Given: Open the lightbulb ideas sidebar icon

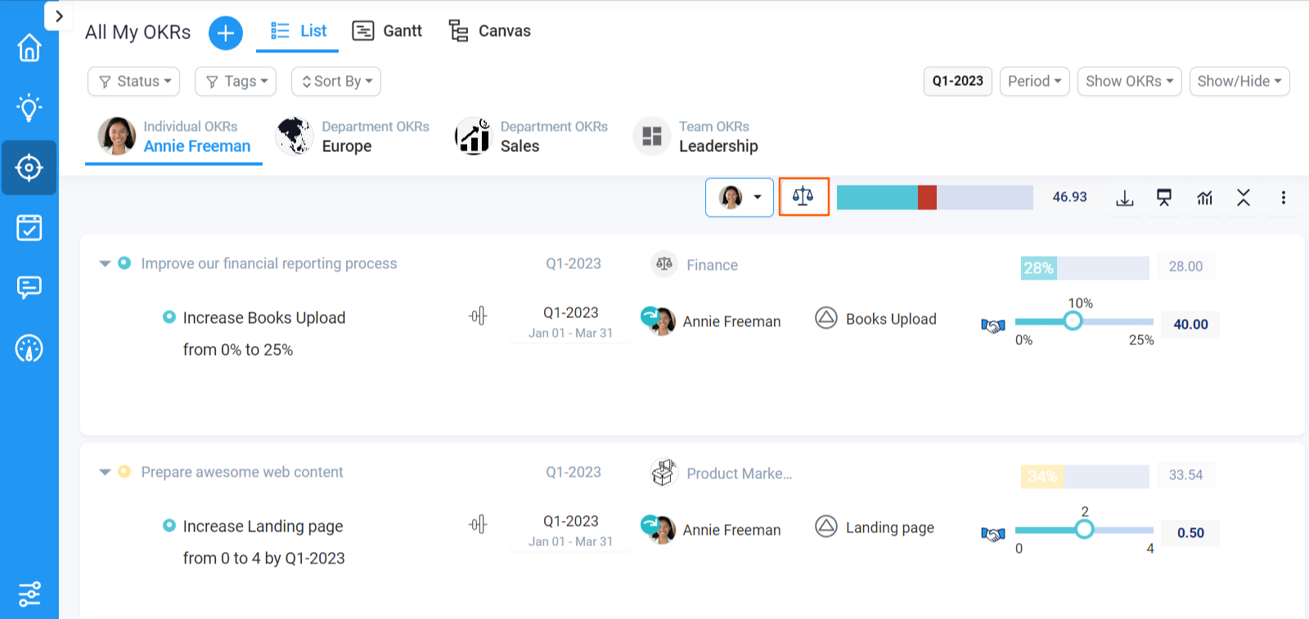Looking at the screenshot, I should pos(29,107).
